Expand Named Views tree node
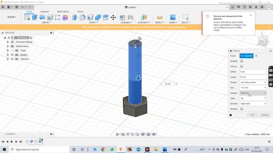Screen dimensions: 273x153 8,46
